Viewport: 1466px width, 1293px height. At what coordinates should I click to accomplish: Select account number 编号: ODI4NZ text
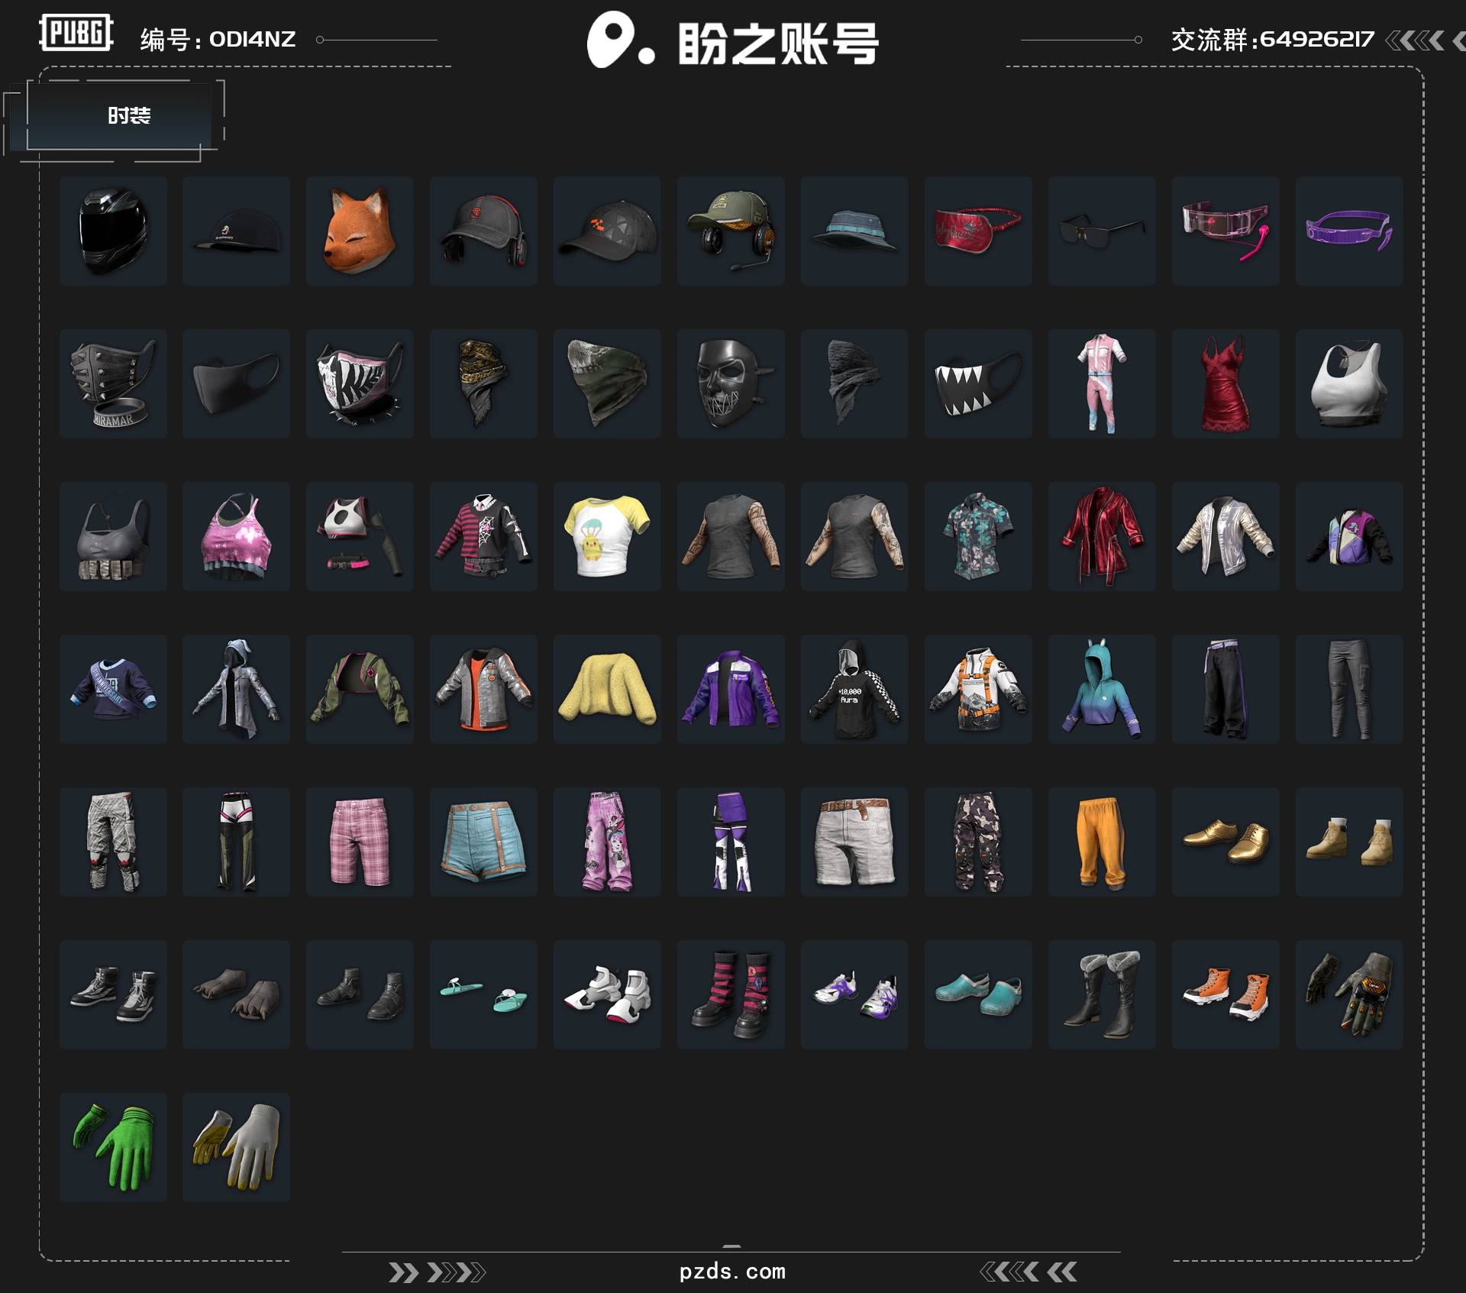point(218,39)
